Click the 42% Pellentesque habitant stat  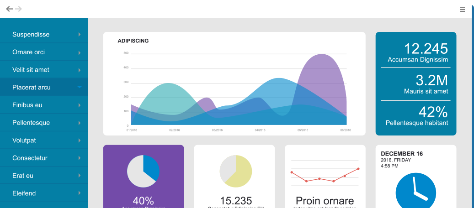[x=417, y=115]
